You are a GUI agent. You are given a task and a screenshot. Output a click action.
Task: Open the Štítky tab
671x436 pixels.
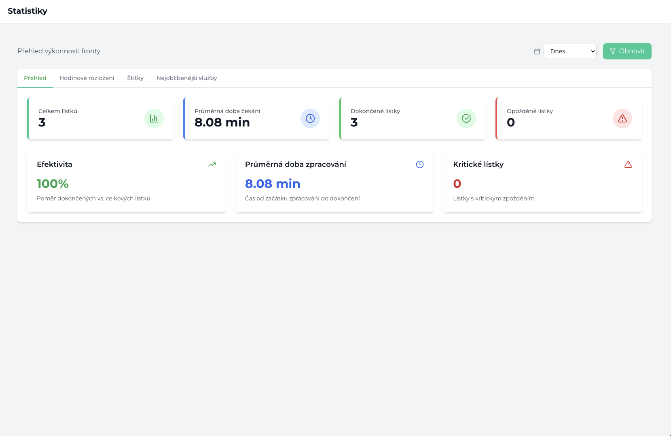(x=135, y=78)
